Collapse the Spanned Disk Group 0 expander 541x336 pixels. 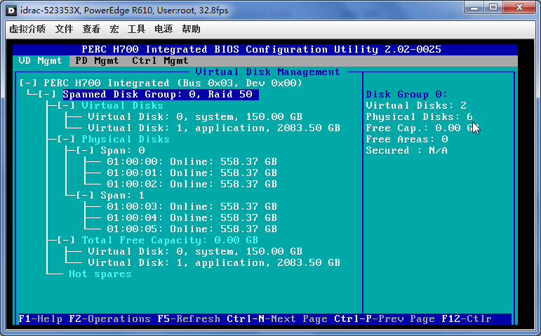[x=47, y=95]
